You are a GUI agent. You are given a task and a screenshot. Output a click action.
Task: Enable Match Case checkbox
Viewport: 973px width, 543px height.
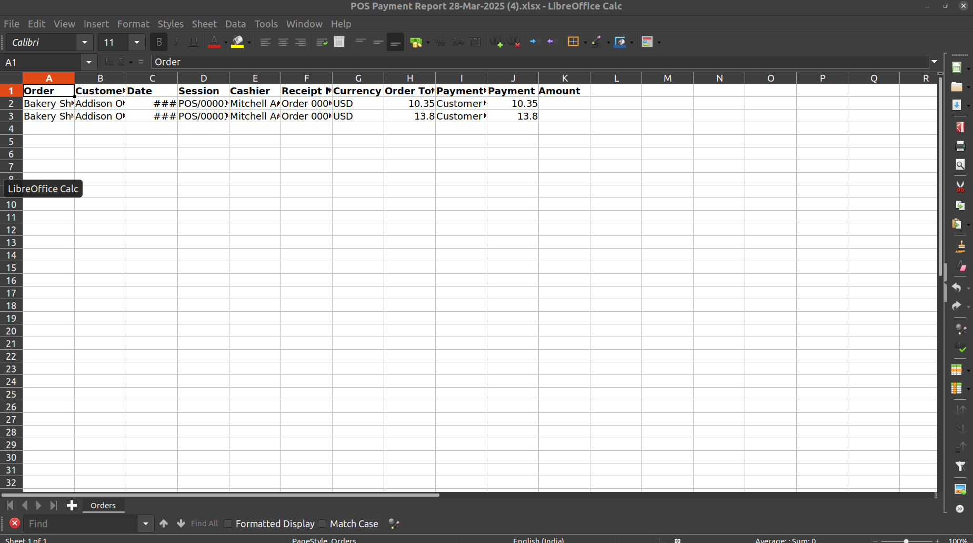322,524
